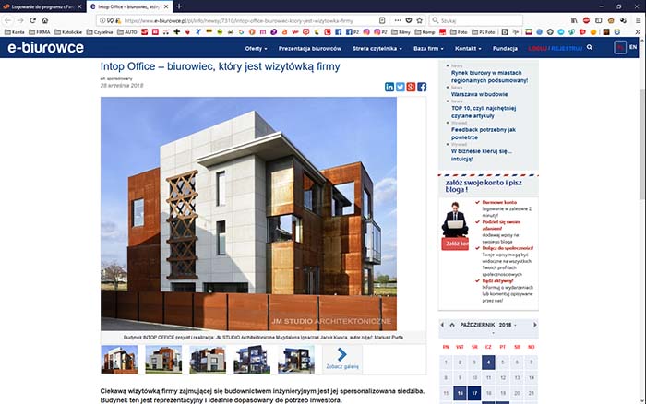Share article on Twitter
The height and width of the screenshot is (404, 646).
pos(400,87)
